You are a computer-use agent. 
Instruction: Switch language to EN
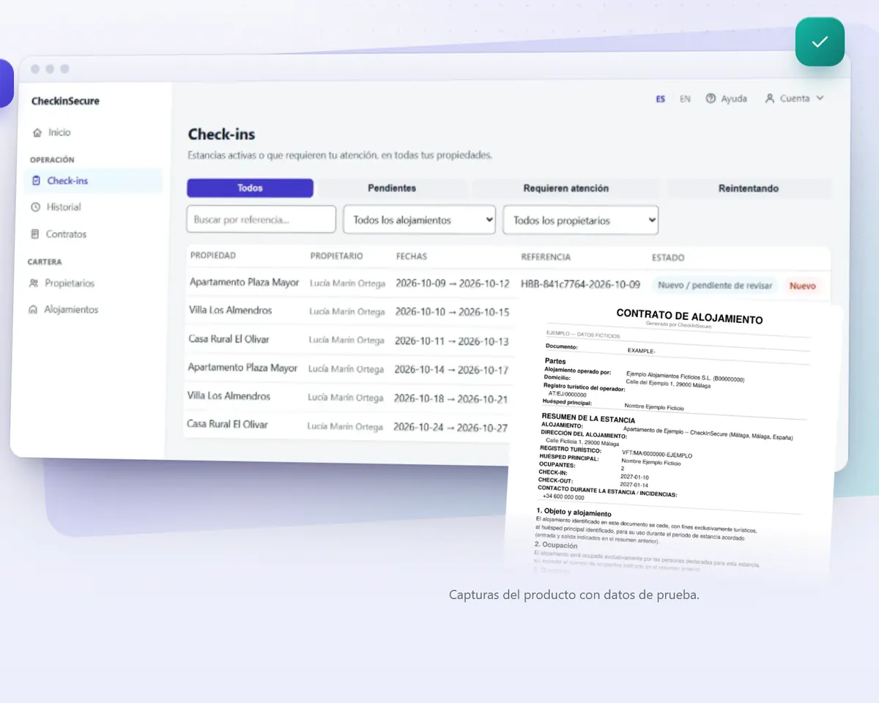click(685, 99)
